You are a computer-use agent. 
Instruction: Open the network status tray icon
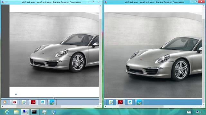pyautogui.click(x=197, y=112)
